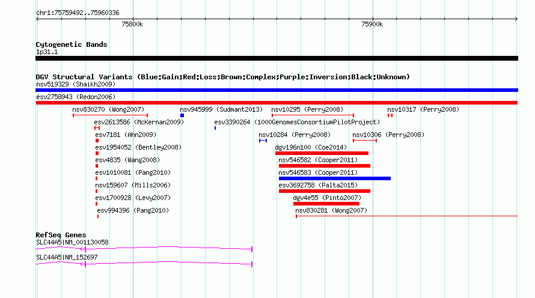The height and width of the screenshot is (298, 535).
Task: Click the 1p31.1 band label
Action: click(x=47, y=52)
